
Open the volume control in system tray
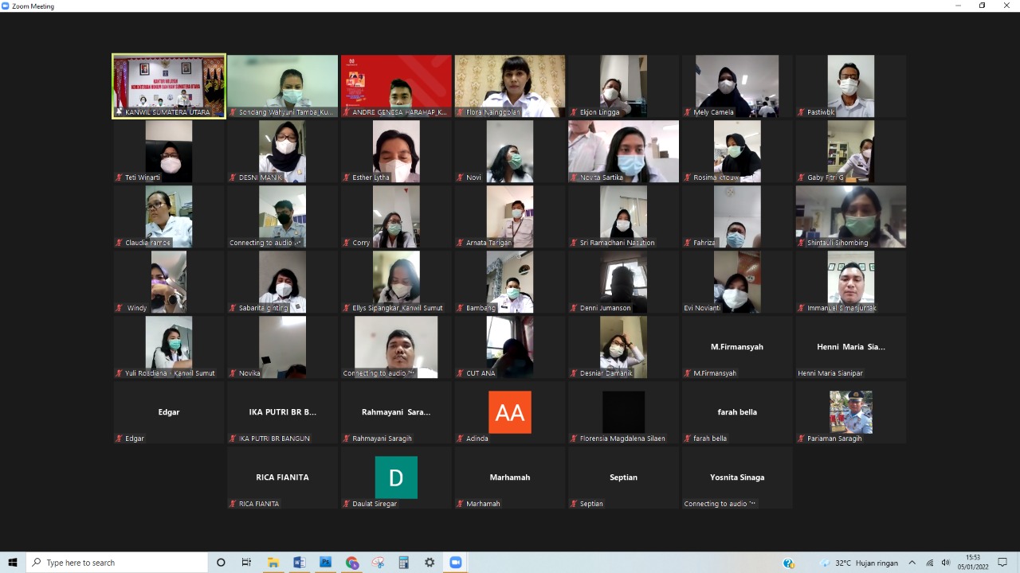click(x=946, y=563)
